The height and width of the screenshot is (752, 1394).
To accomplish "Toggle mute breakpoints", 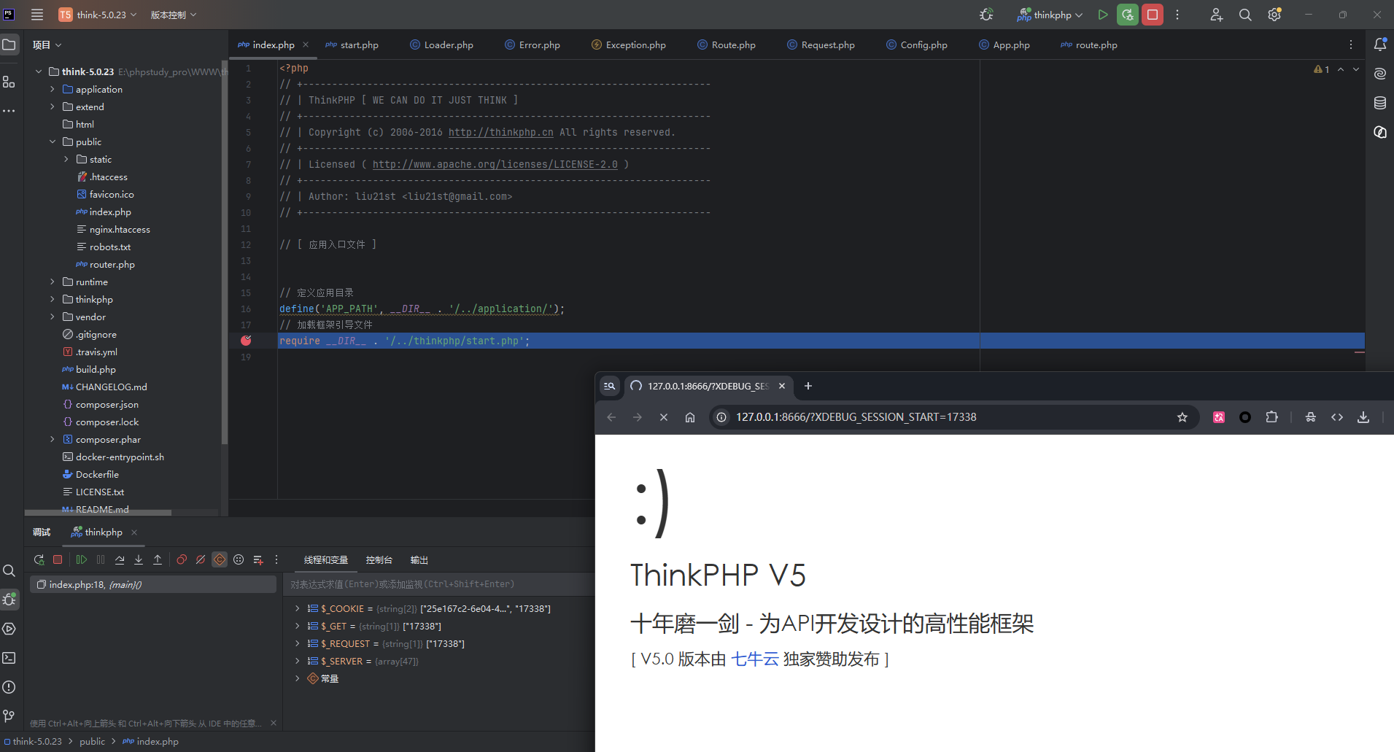I will click(201, 559).
